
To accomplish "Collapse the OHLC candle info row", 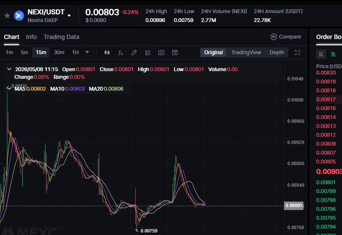I will click(9, 69).
